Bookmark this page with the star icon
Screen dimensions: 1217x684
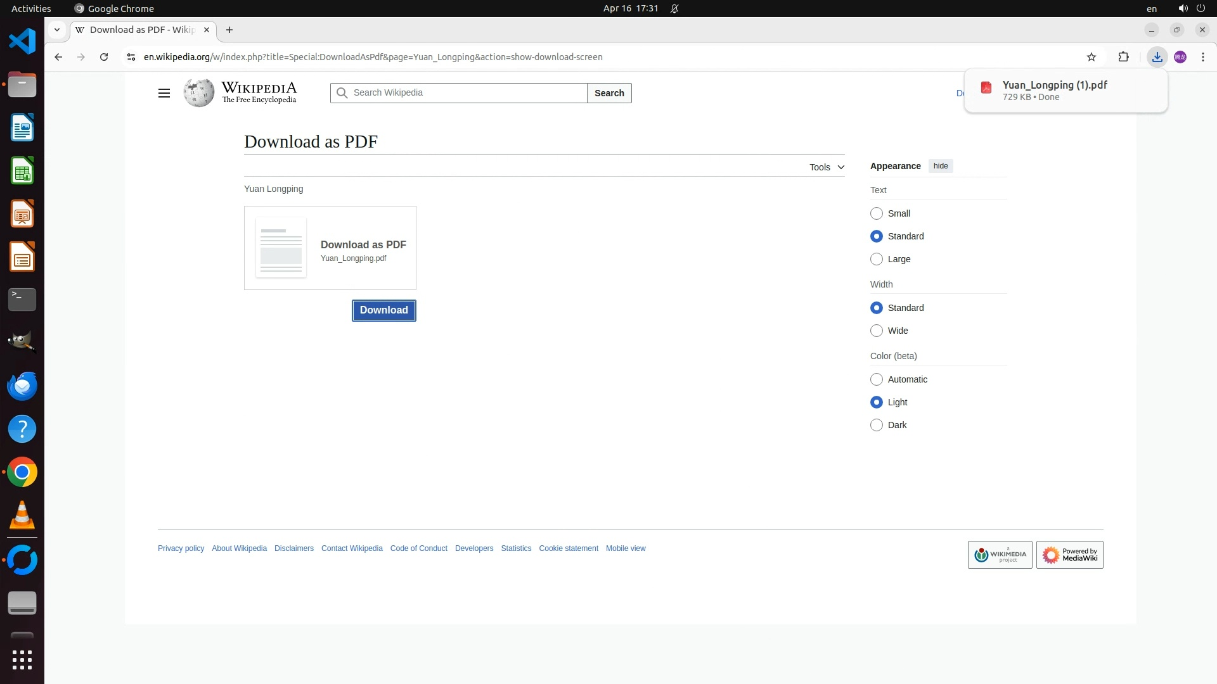pyautogui.click(x=1091, y=57)
